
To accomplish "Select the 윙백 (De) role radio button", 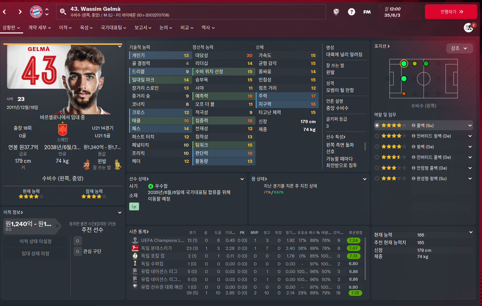I will tap(377, 147).
